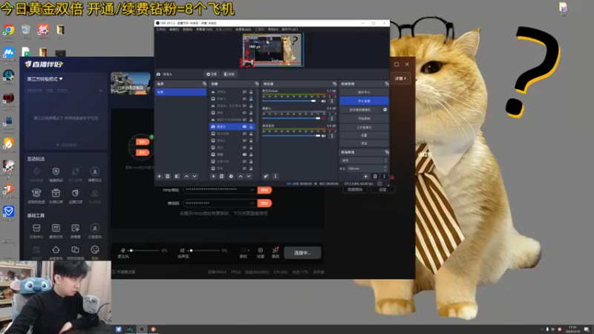This screenshot has height=334, width=594.
Task: Open transition properties three-dot menu
Action: coord(384,177)
